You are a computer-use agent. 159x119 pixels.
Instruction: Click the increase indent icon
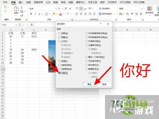click(94, 14)
